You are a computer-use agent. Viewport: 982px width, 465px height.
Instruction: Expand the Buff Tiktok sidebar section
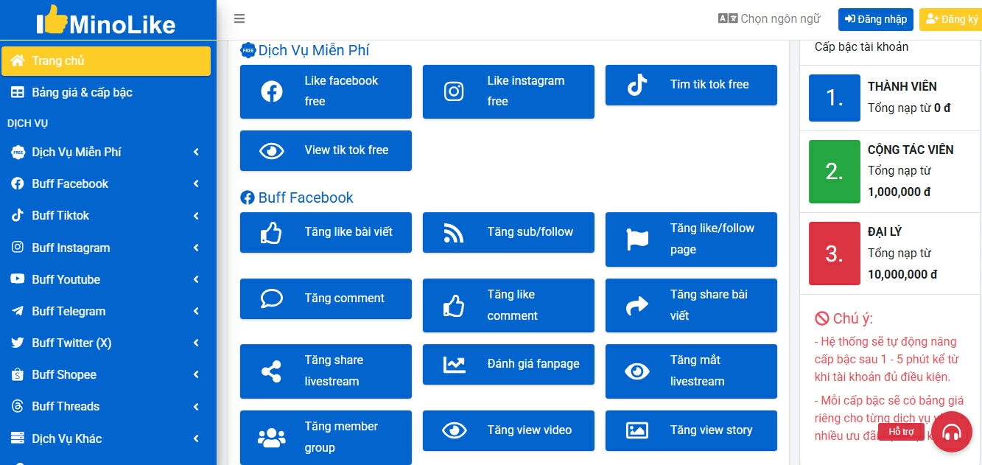[x=108, y=215]
